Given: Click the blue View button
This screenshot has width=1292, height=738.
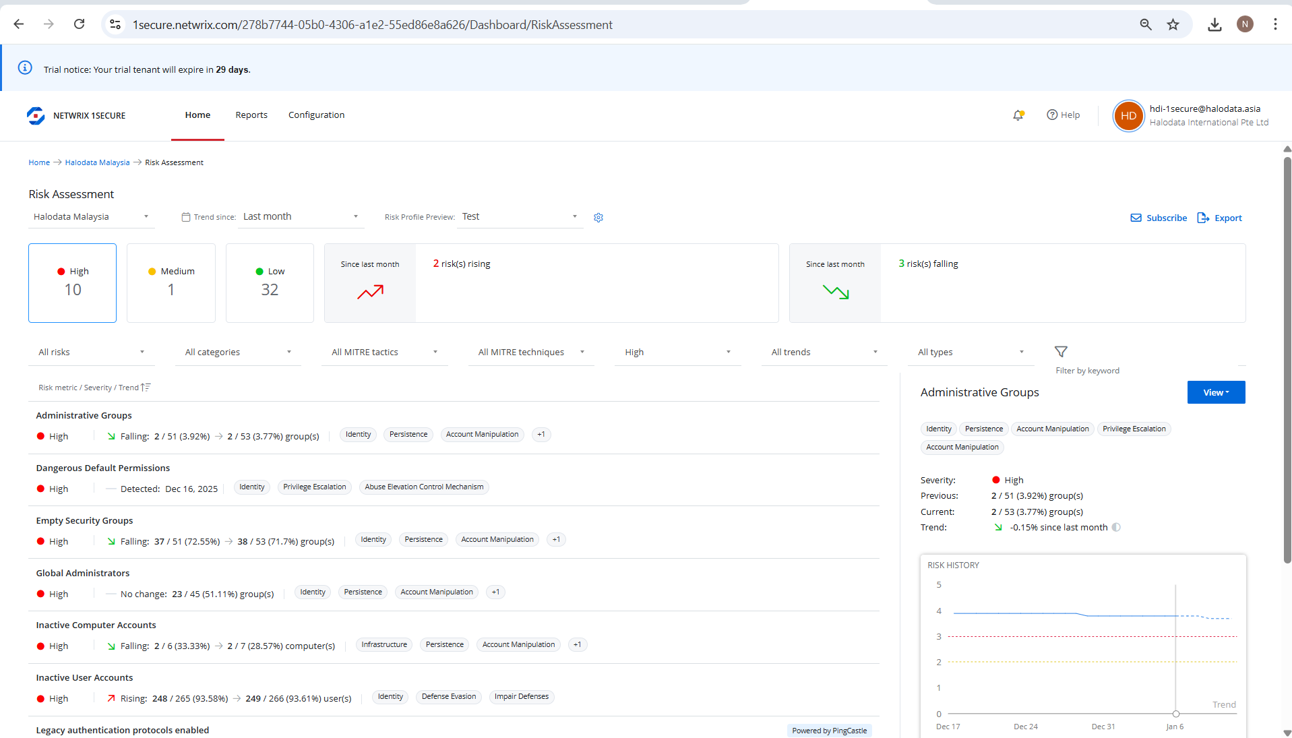Looking at the screenshot, I should [x=1216, y=392].
